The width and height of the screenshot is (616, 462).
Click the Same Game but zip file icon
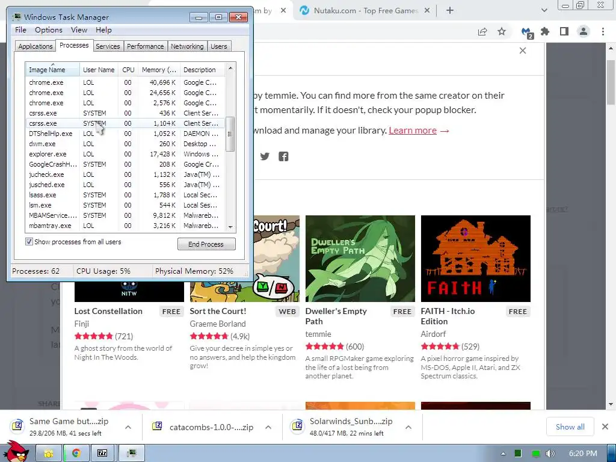pos(17,426)
